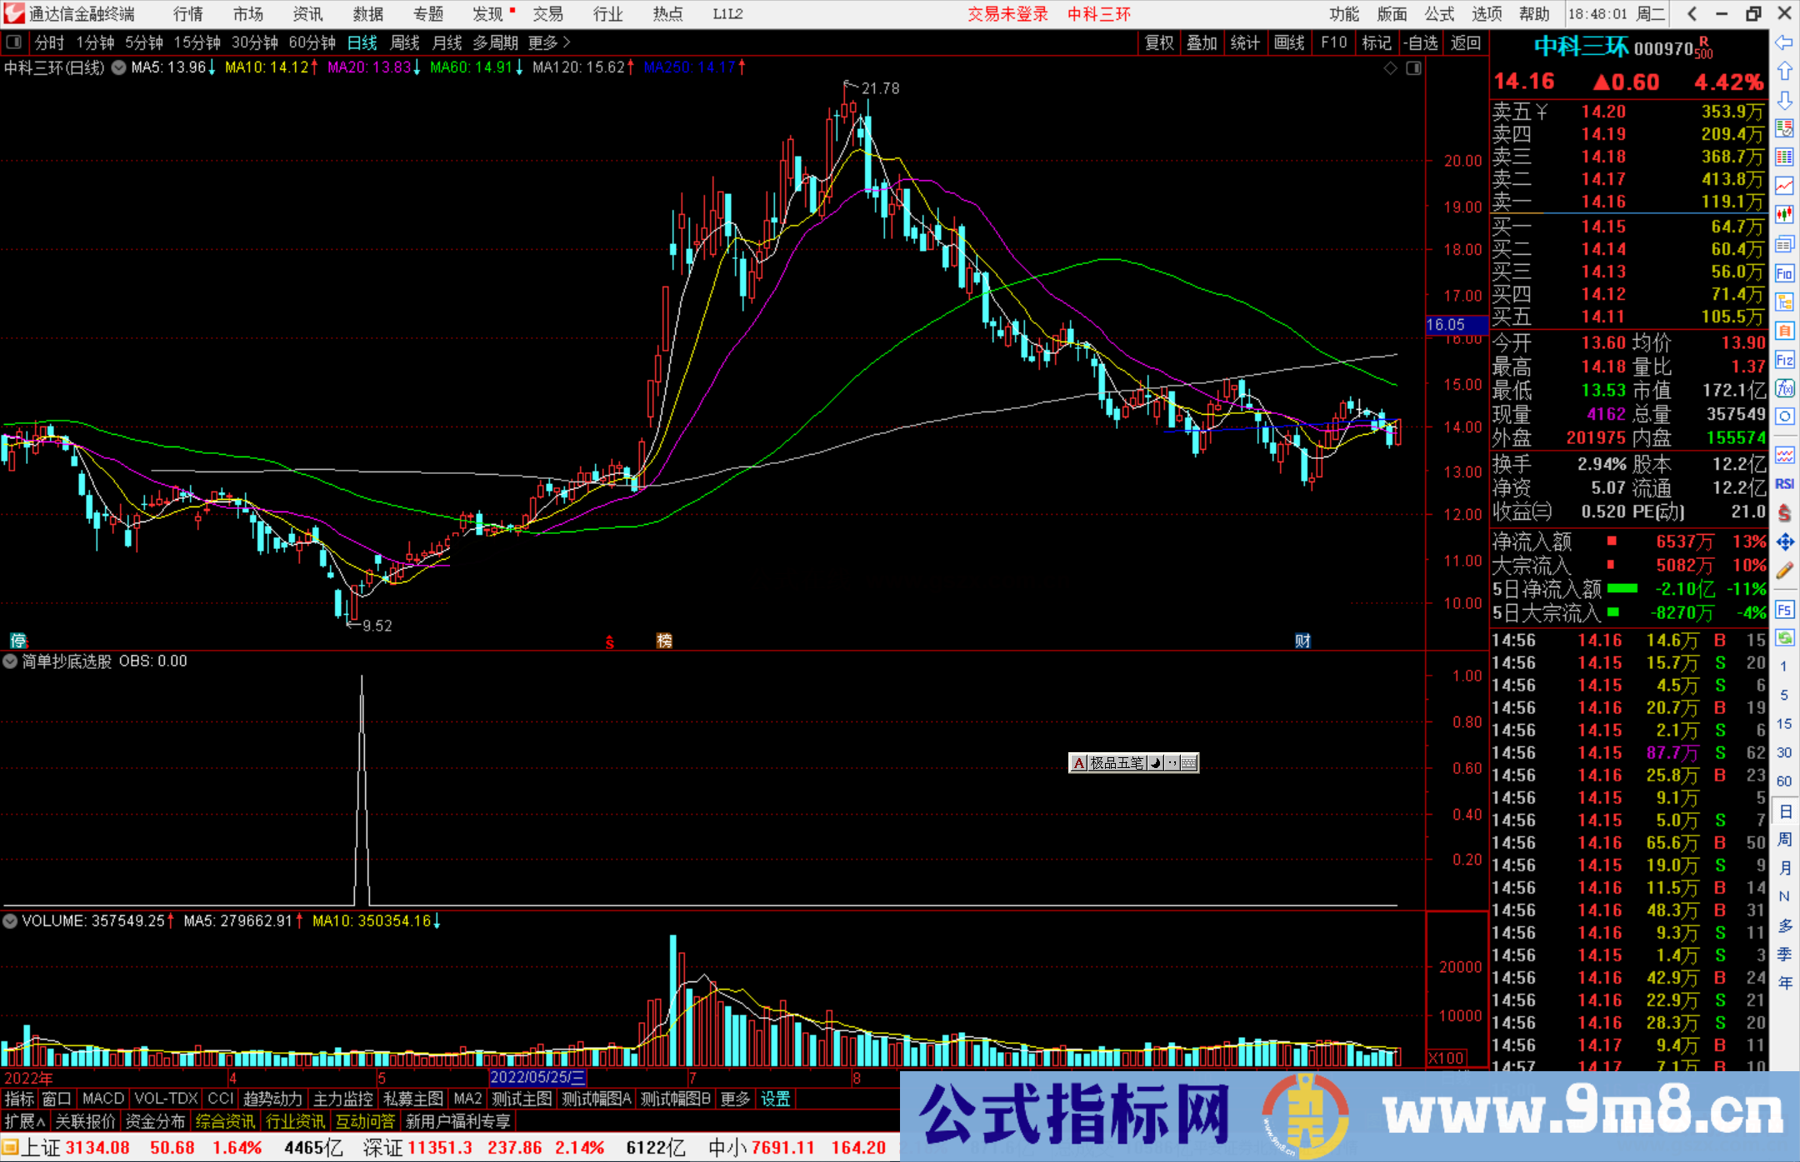Viewport: 1800px width, 1162px height.
Task: Switch to the MACD indicator tab
Action: 103,1100
